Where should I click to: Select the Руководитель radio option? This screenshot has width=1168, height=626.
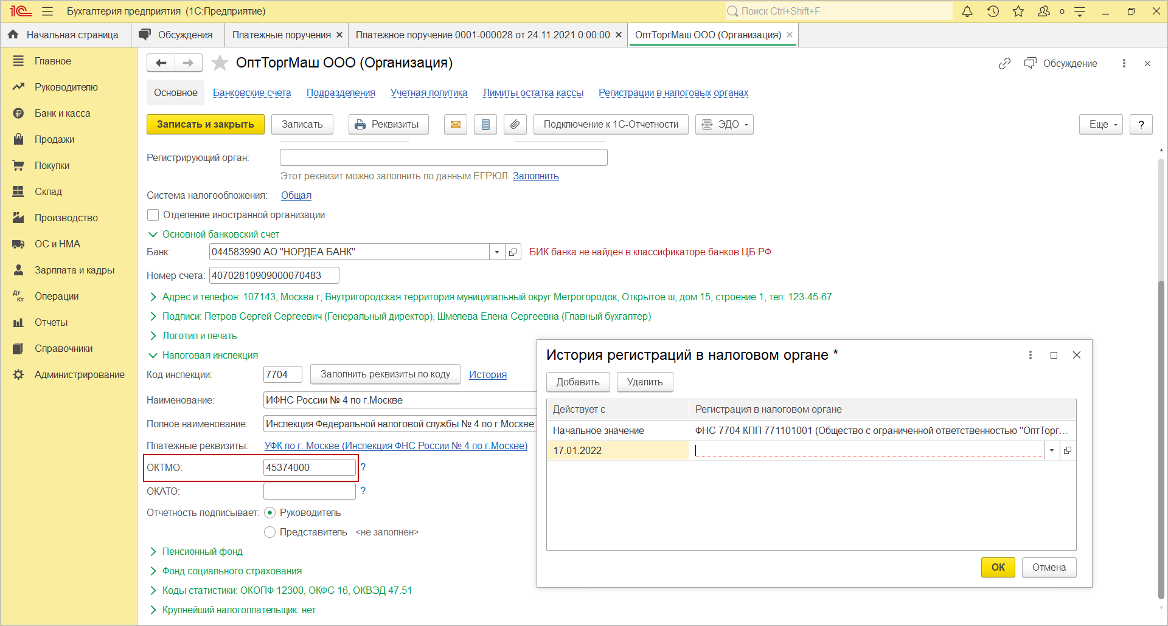pyautogui.click(x=270, y=512)
